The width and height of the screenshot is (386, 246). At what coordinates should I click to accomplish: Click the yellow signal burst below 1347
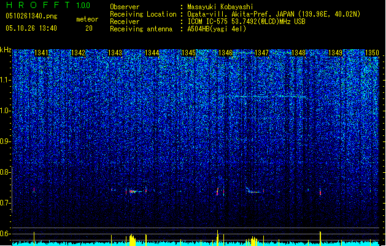pos(253,241)
